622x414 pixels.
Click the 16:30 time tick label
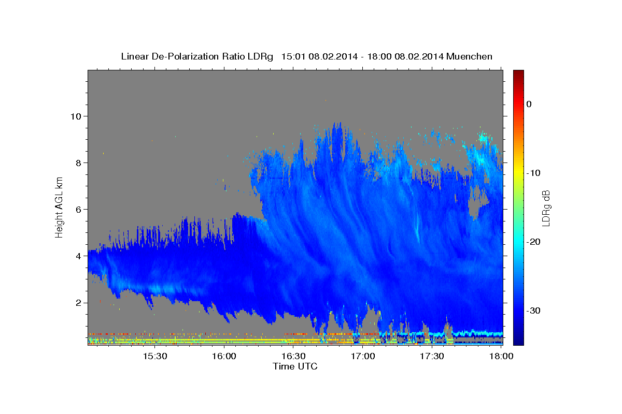point(294,357)
